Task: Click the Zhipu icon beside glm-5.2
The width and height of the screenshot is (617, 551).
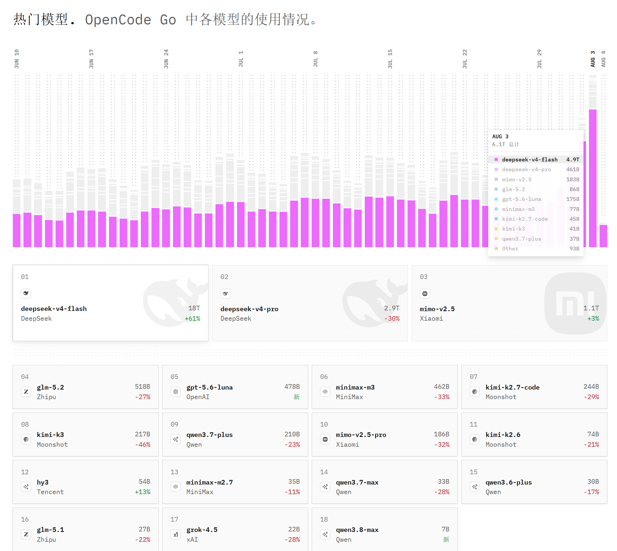Action: pyautogui.click(x=26, y=392)
